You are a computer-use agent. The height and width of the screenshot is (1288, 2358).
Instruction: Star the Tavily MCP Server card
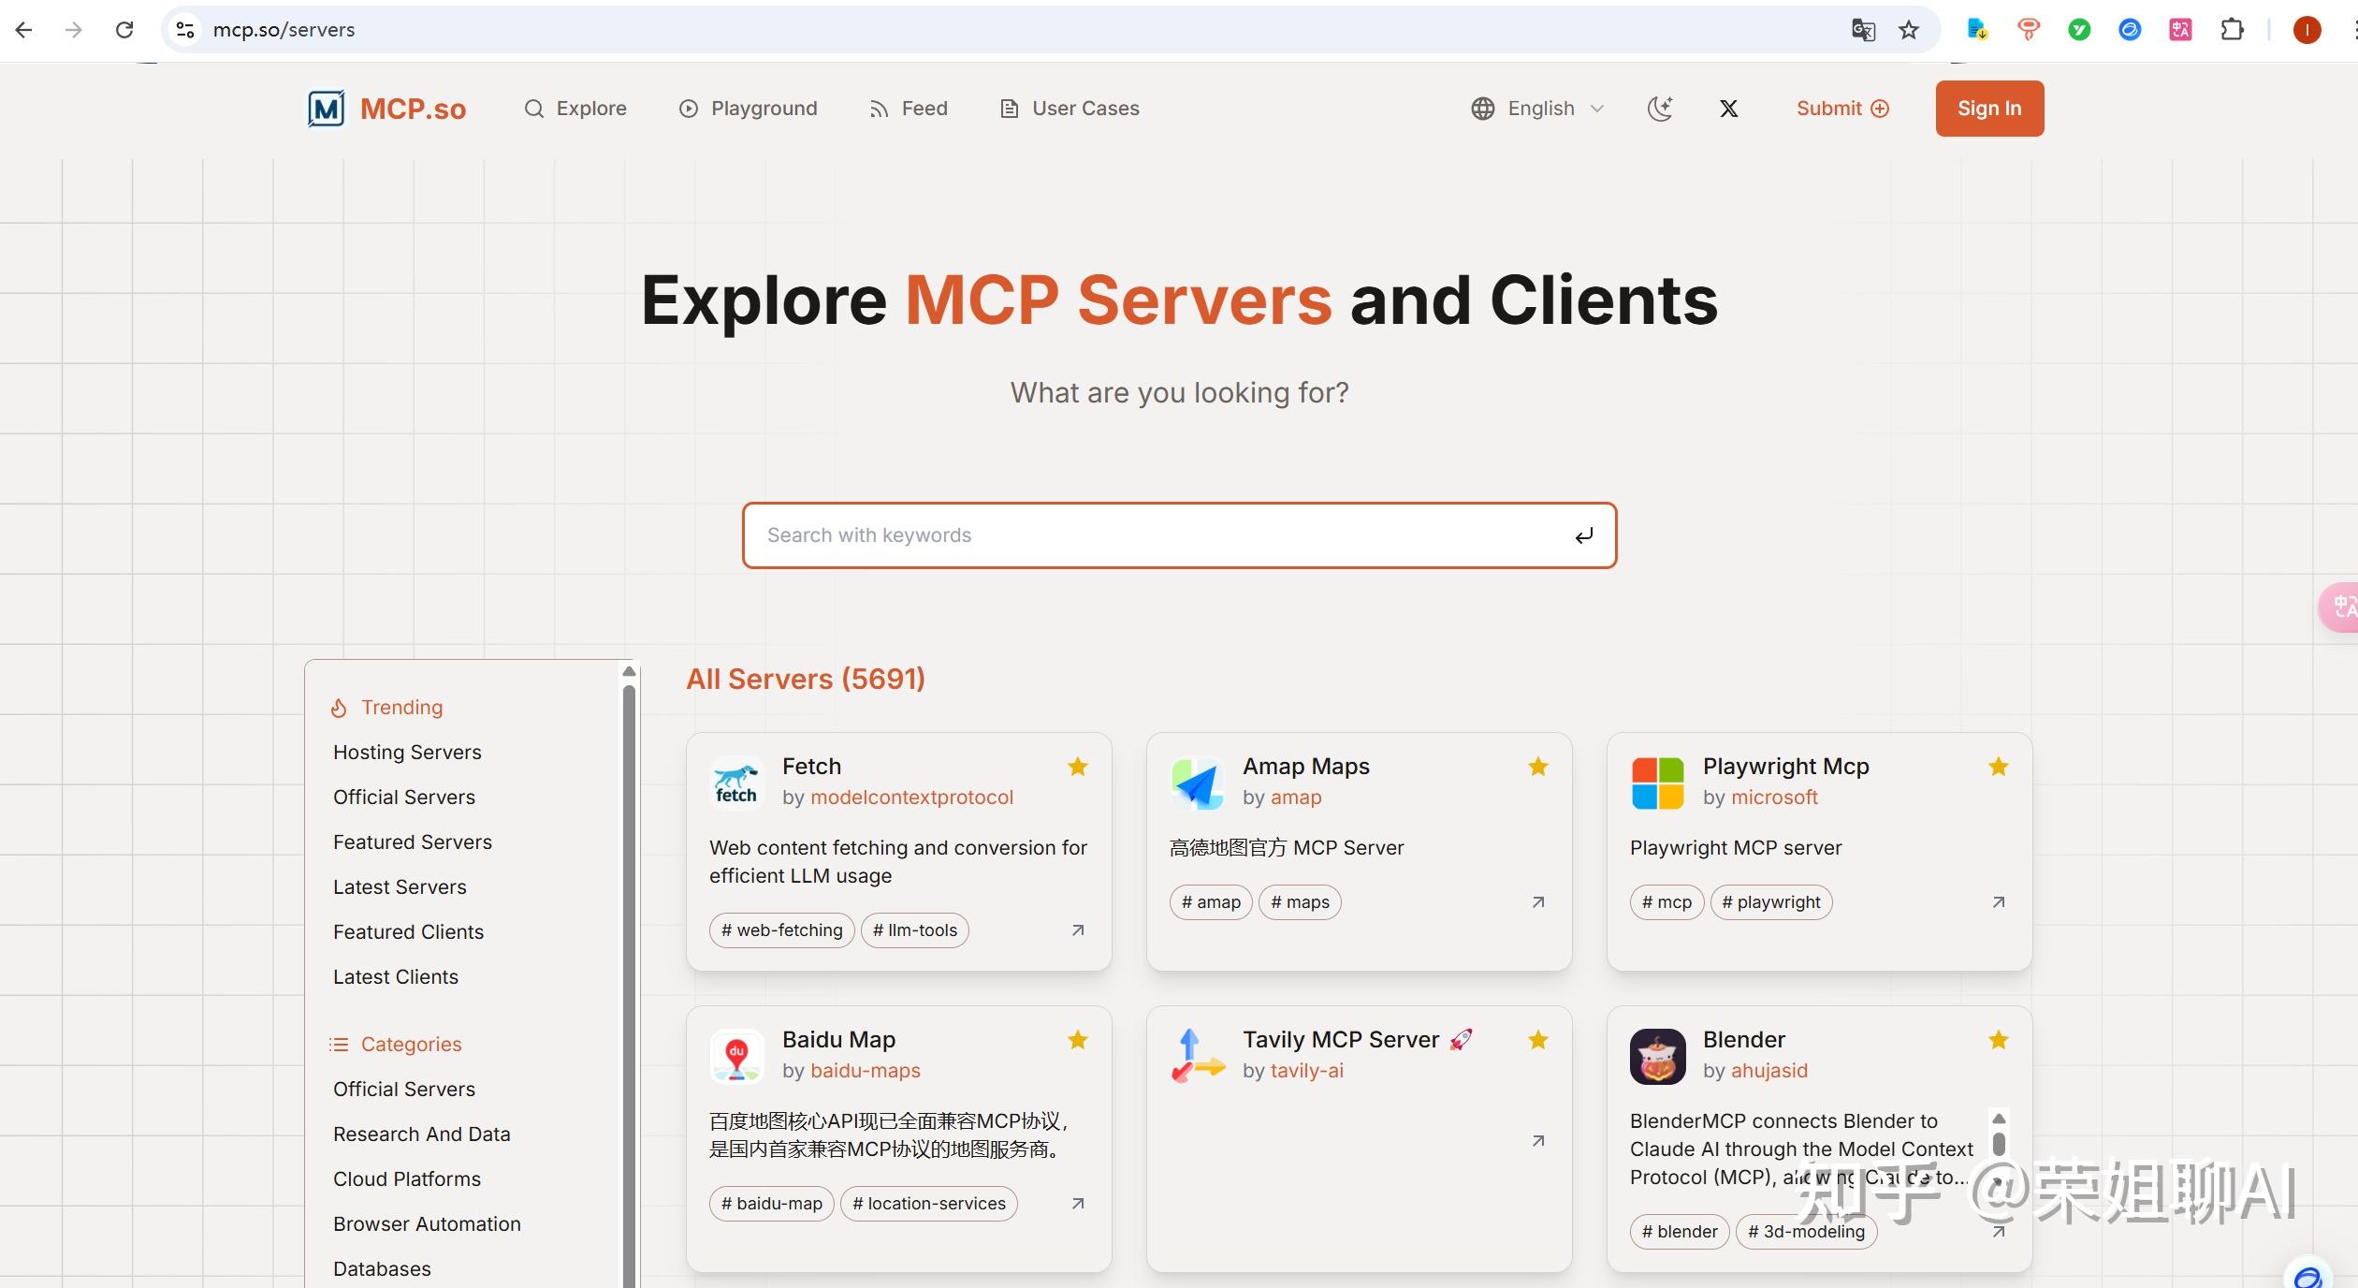[1537, 1040]
